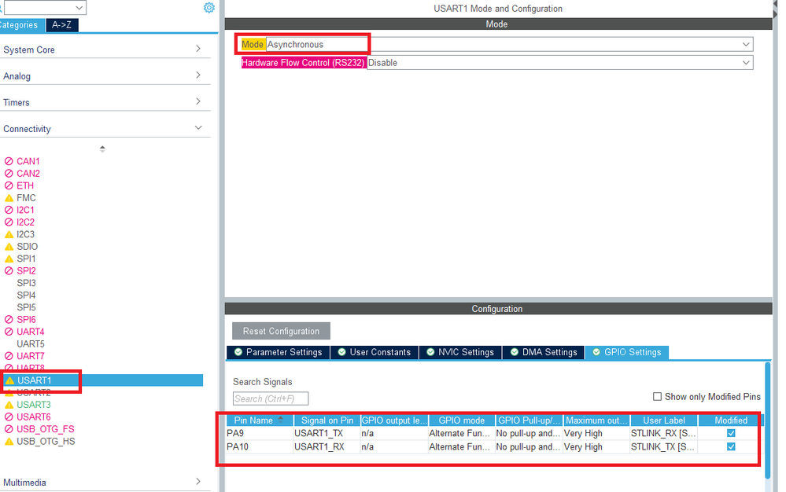This screenshot has height=492, width=786.
Task: Click the Reset Configuration button
Action: 281,331
